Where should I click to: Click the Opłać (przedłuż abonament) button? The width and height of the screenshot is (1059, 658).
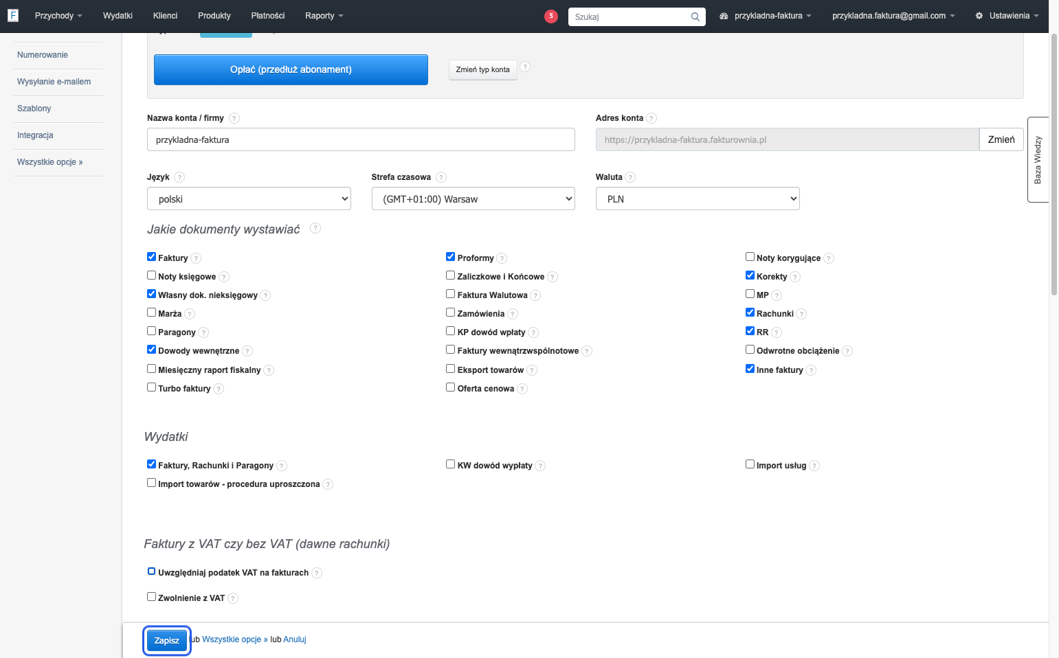point(291,69)
